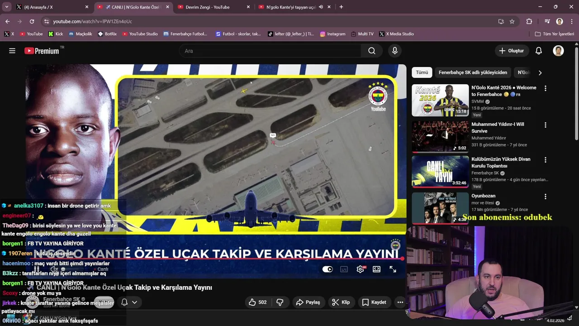Open Chrome tab search dropdown arrow
Screen dimensions: 579x326
click(6, 7)
